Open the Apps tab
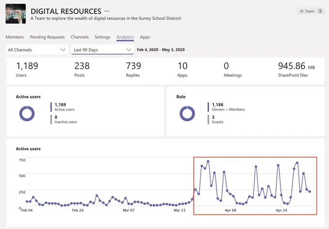Viewport: 329px width, 229px height. click(145, 37)
